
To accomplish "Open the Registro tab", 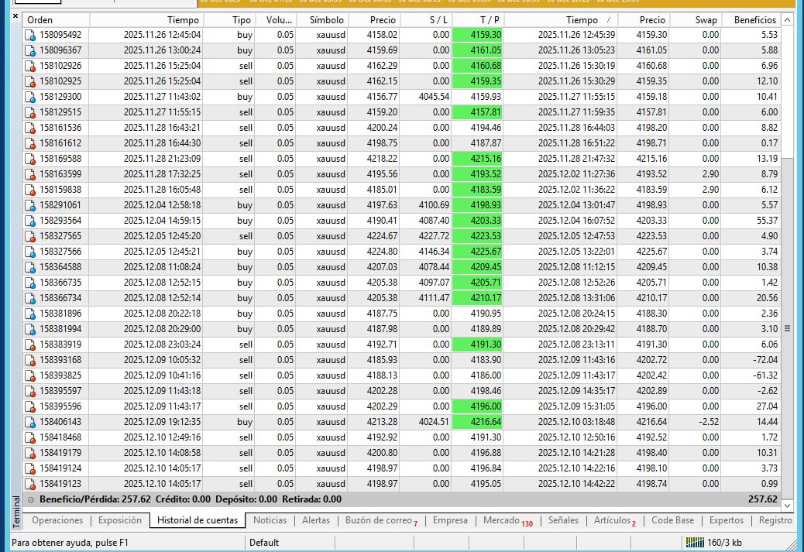I will (x=775, y=521).
